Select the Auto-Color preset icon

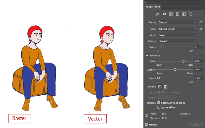[158, 14]
